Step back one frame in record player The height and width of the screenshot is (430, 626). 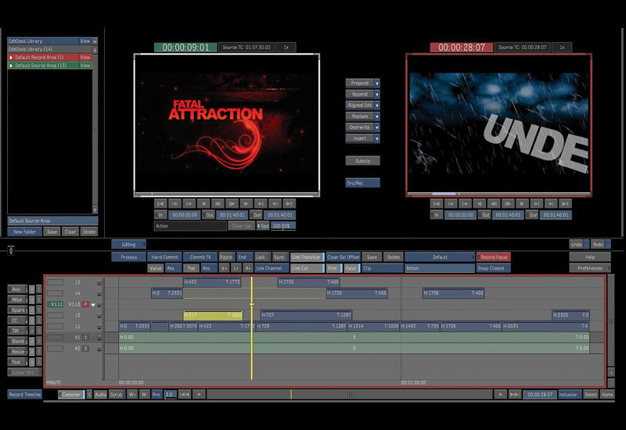[x=494, y=203]
